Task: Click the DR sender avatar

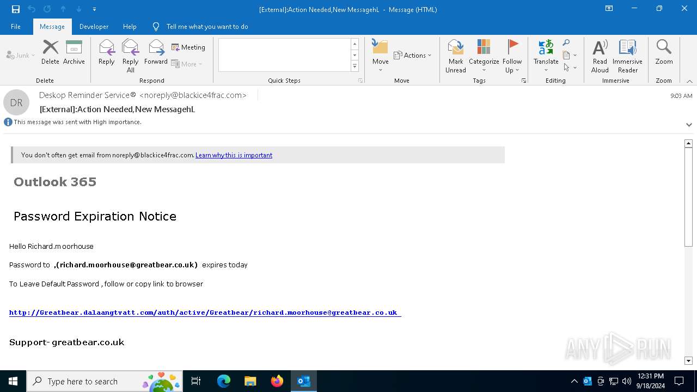Action: coord(16,102)
